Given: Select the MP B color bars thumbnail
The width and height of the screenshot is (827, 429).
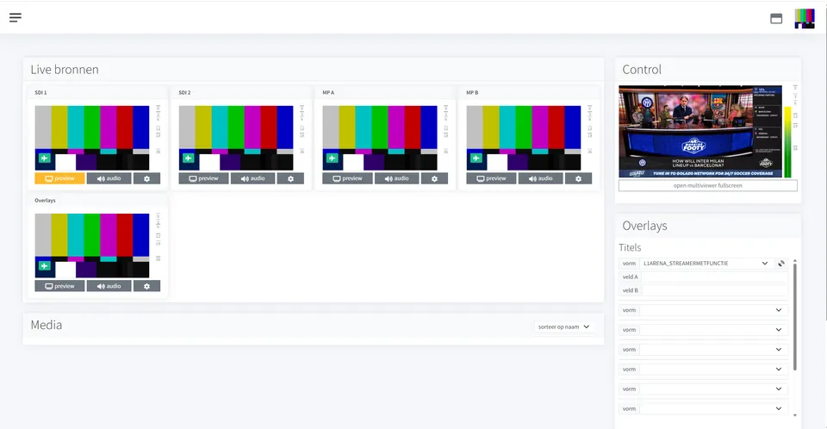Looking at the screenshot, I should [523, 138].
